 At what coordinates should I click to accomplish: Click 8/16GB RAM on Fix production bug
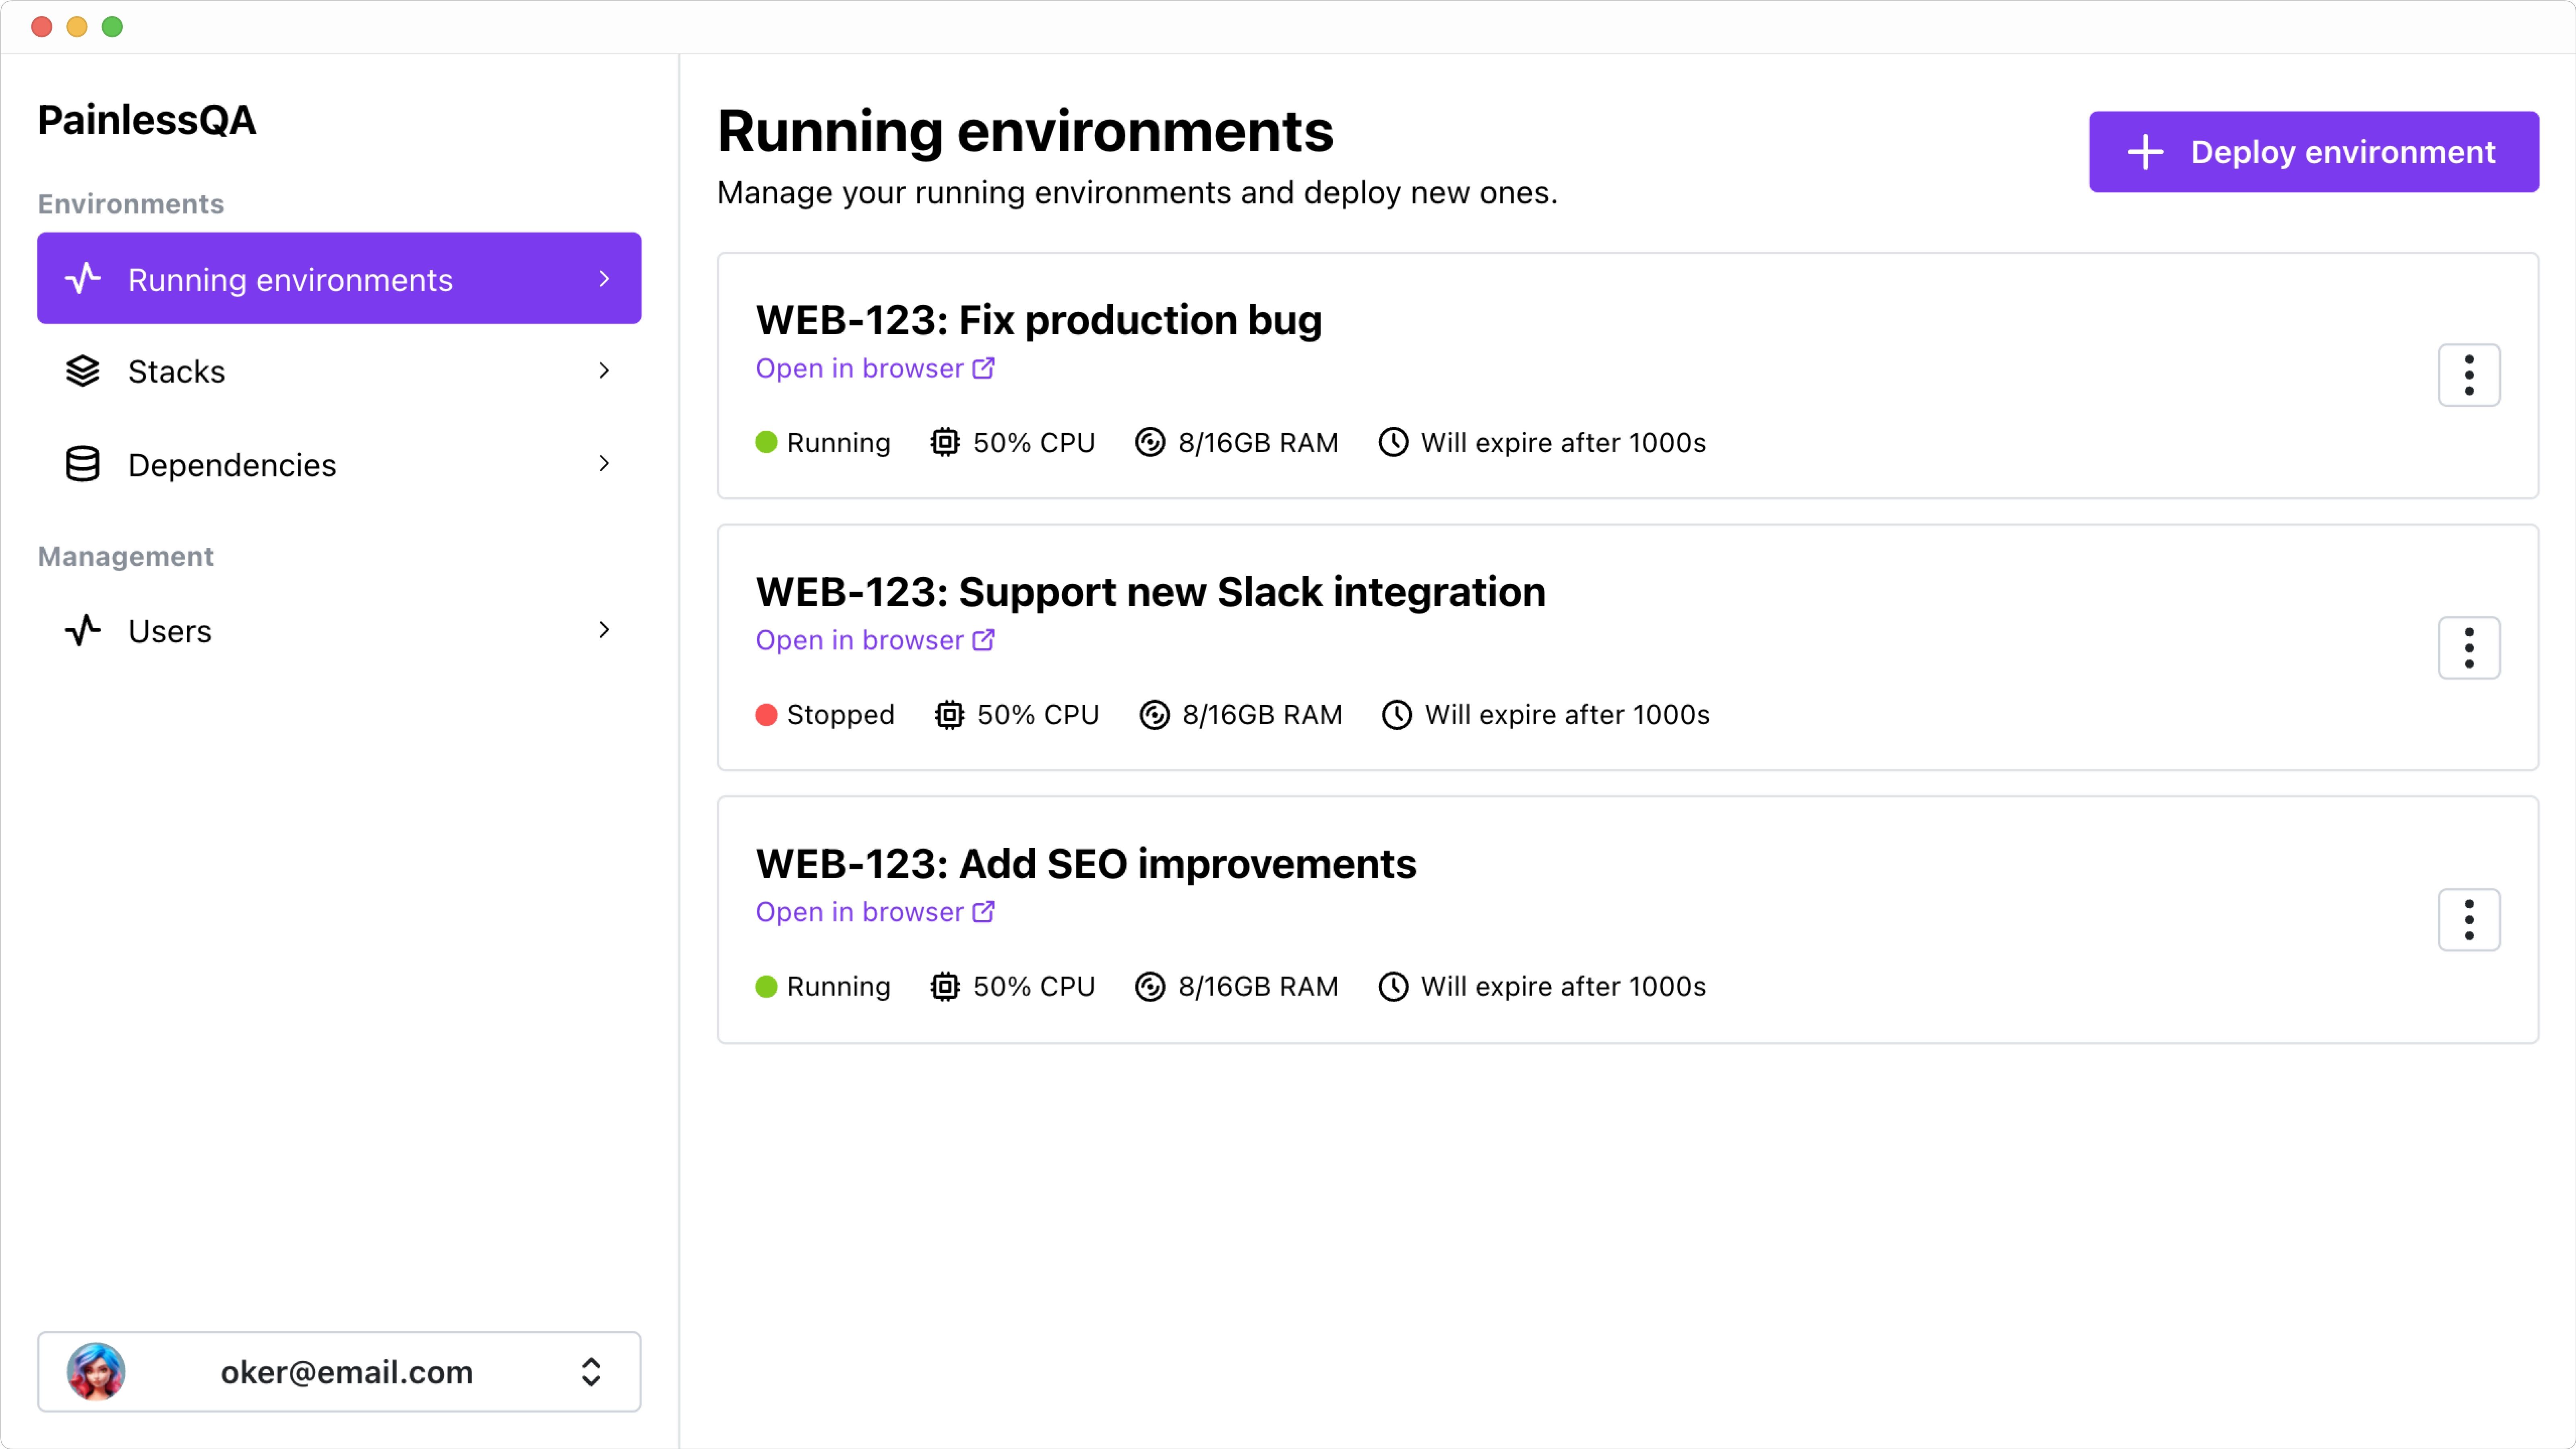[1258, 442]
